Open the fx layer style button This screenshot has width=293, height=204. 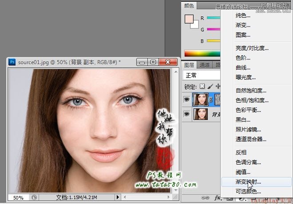point(218,198)
